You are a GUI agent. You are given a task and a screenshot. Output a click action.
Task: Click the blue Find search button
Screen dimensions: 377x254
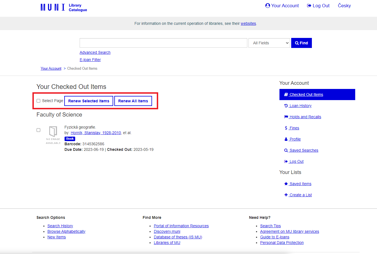301,43
